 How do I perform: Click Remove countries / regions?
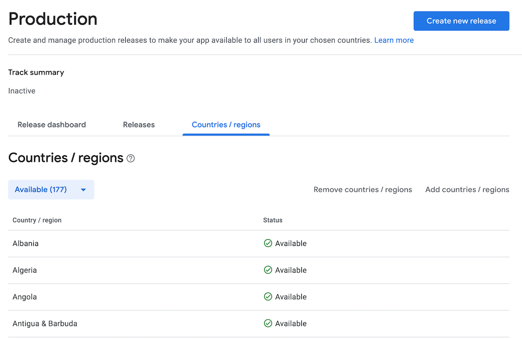click(x=363, y=189)
